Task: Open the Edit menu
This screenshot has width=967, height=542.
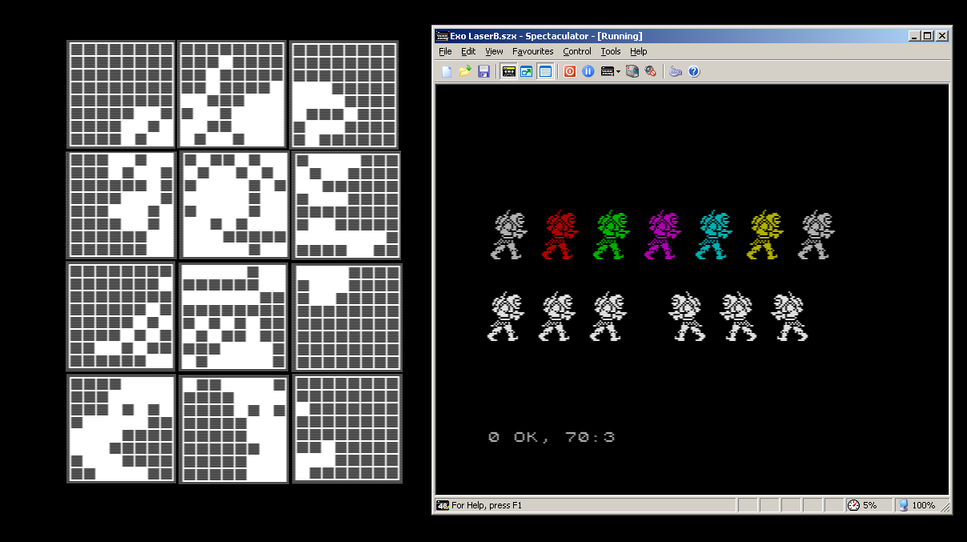Action: [x=468, y=51]
